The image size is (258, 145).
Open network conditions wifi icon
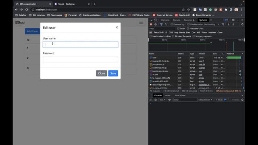(223, 24)
